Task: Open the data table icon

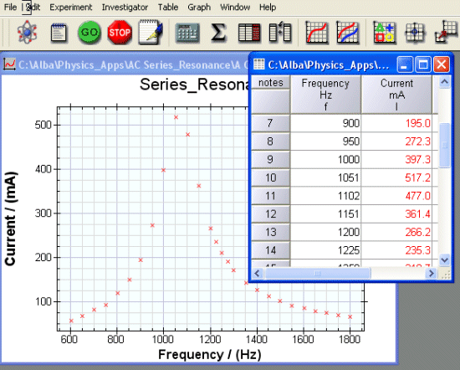Action: [x=249, y=33]
